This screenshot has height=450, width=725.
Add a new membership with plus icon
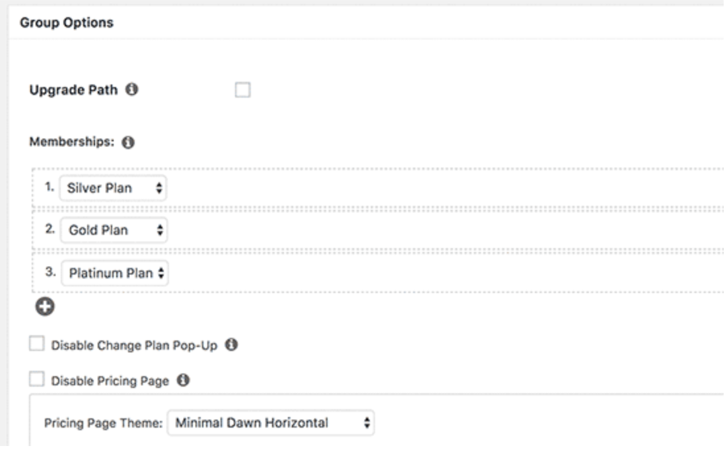(x=45, y=307)
